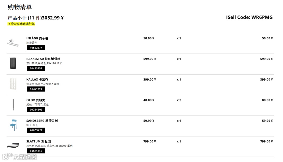Click the SLATTUM bed frame picture
The image size is (283, 162).
(13, 146)
